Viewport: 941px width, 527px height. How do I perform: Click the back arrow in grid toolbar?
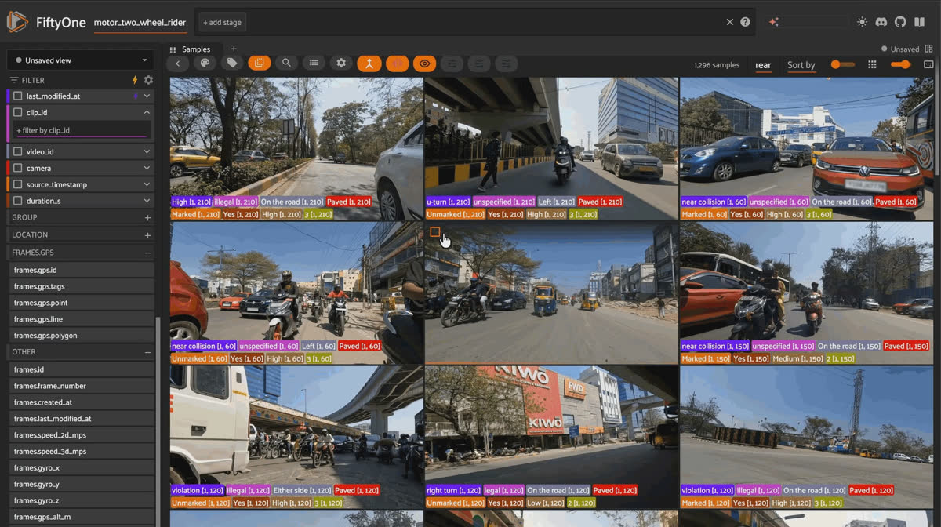tap(178, 64)
